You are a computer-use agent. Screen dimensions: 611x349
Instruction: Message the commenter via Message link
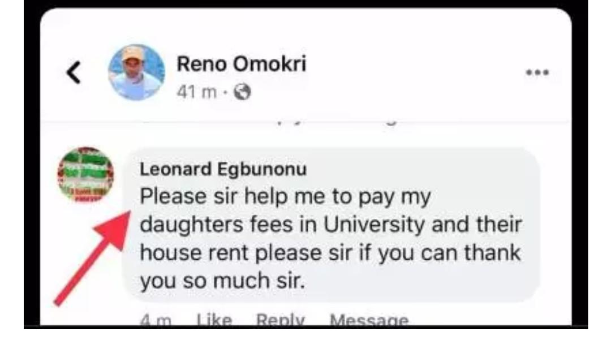tap(369, 321)
